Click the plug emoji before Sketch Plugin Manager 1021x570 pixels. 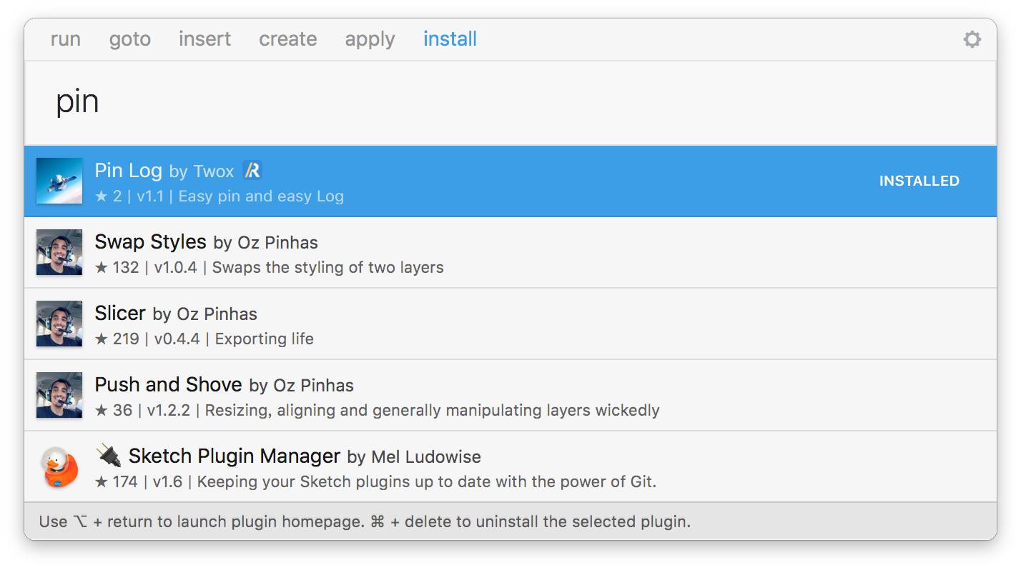click(x=109, y=455)
